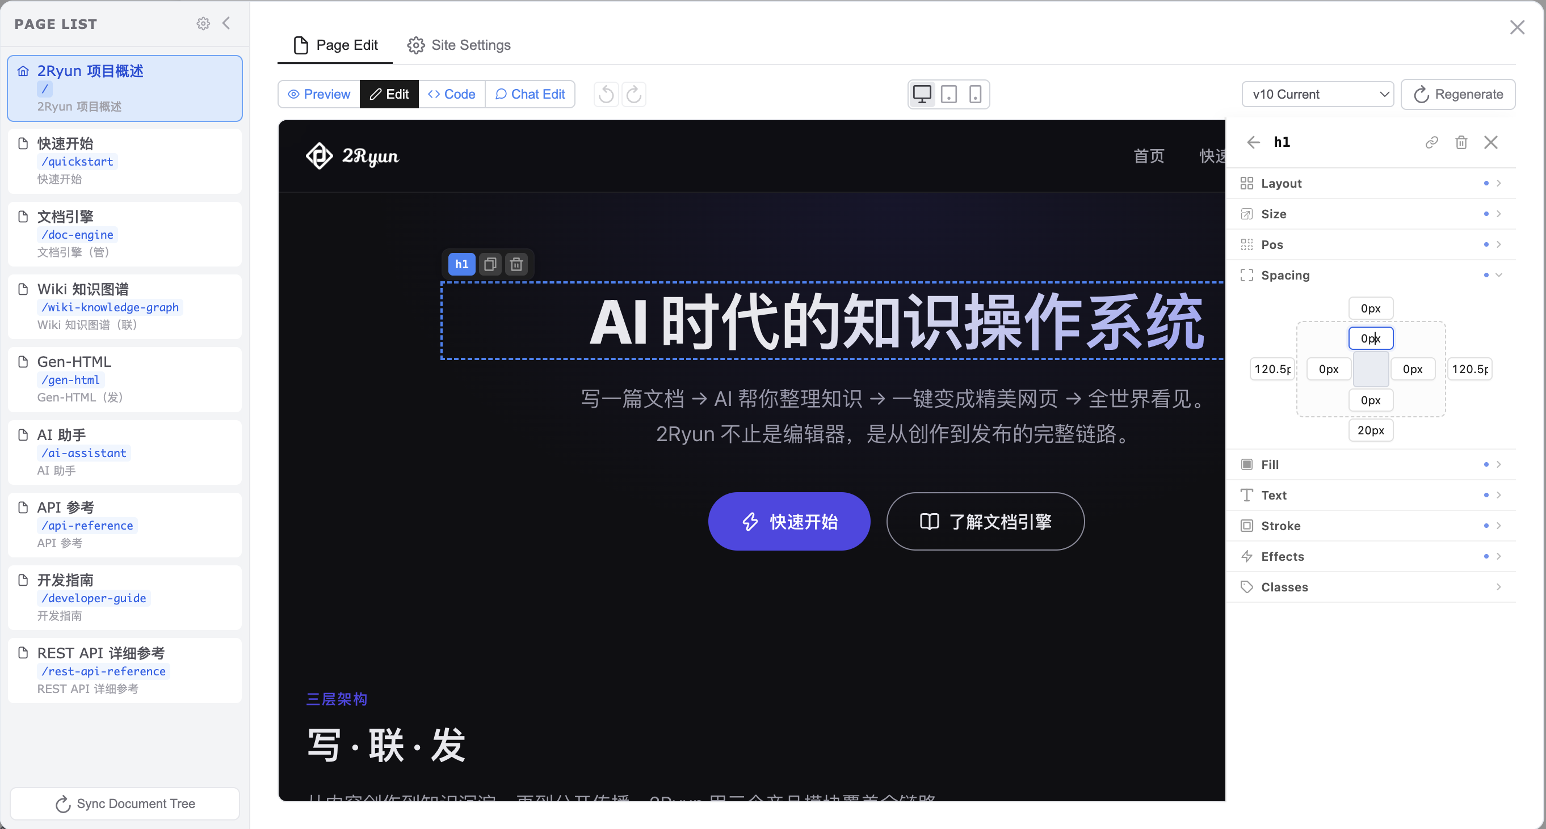This screenshot has height=829, width=1546.
Task: Switch to tablet viewport preview
Action: pos(949,94)
